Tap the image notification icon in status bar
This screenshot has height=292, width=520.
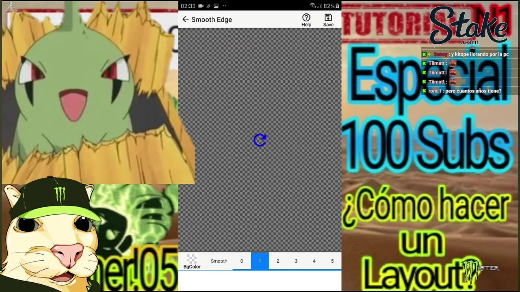(216, 6)
